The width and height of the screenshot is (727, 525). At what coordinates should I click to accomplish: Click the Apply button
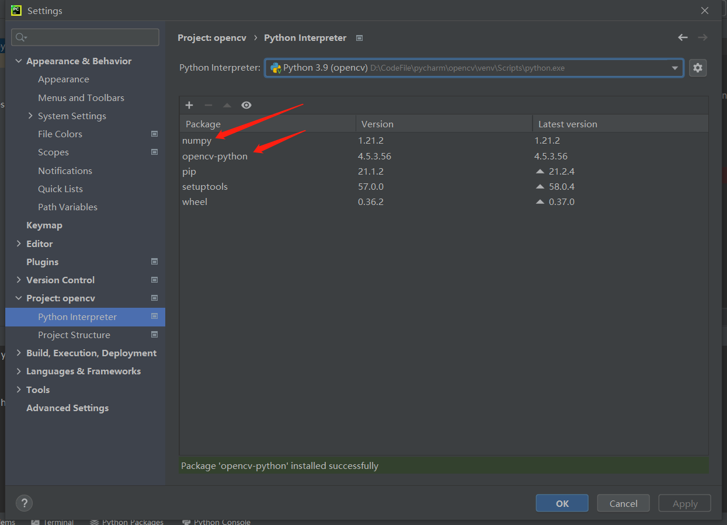click(685, 503)
